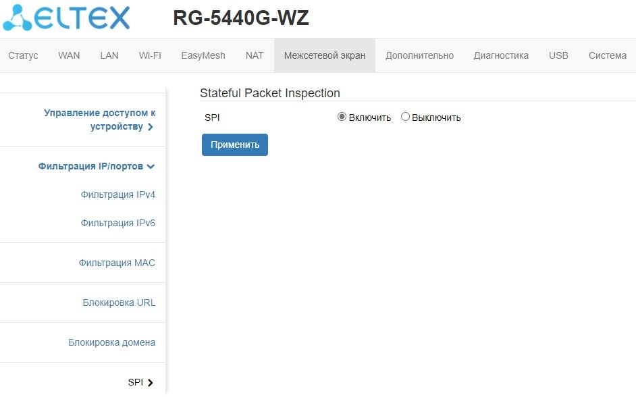Select the Выключить SPI radio button
This screenshot has height=397, width=636.
[405, 117]
